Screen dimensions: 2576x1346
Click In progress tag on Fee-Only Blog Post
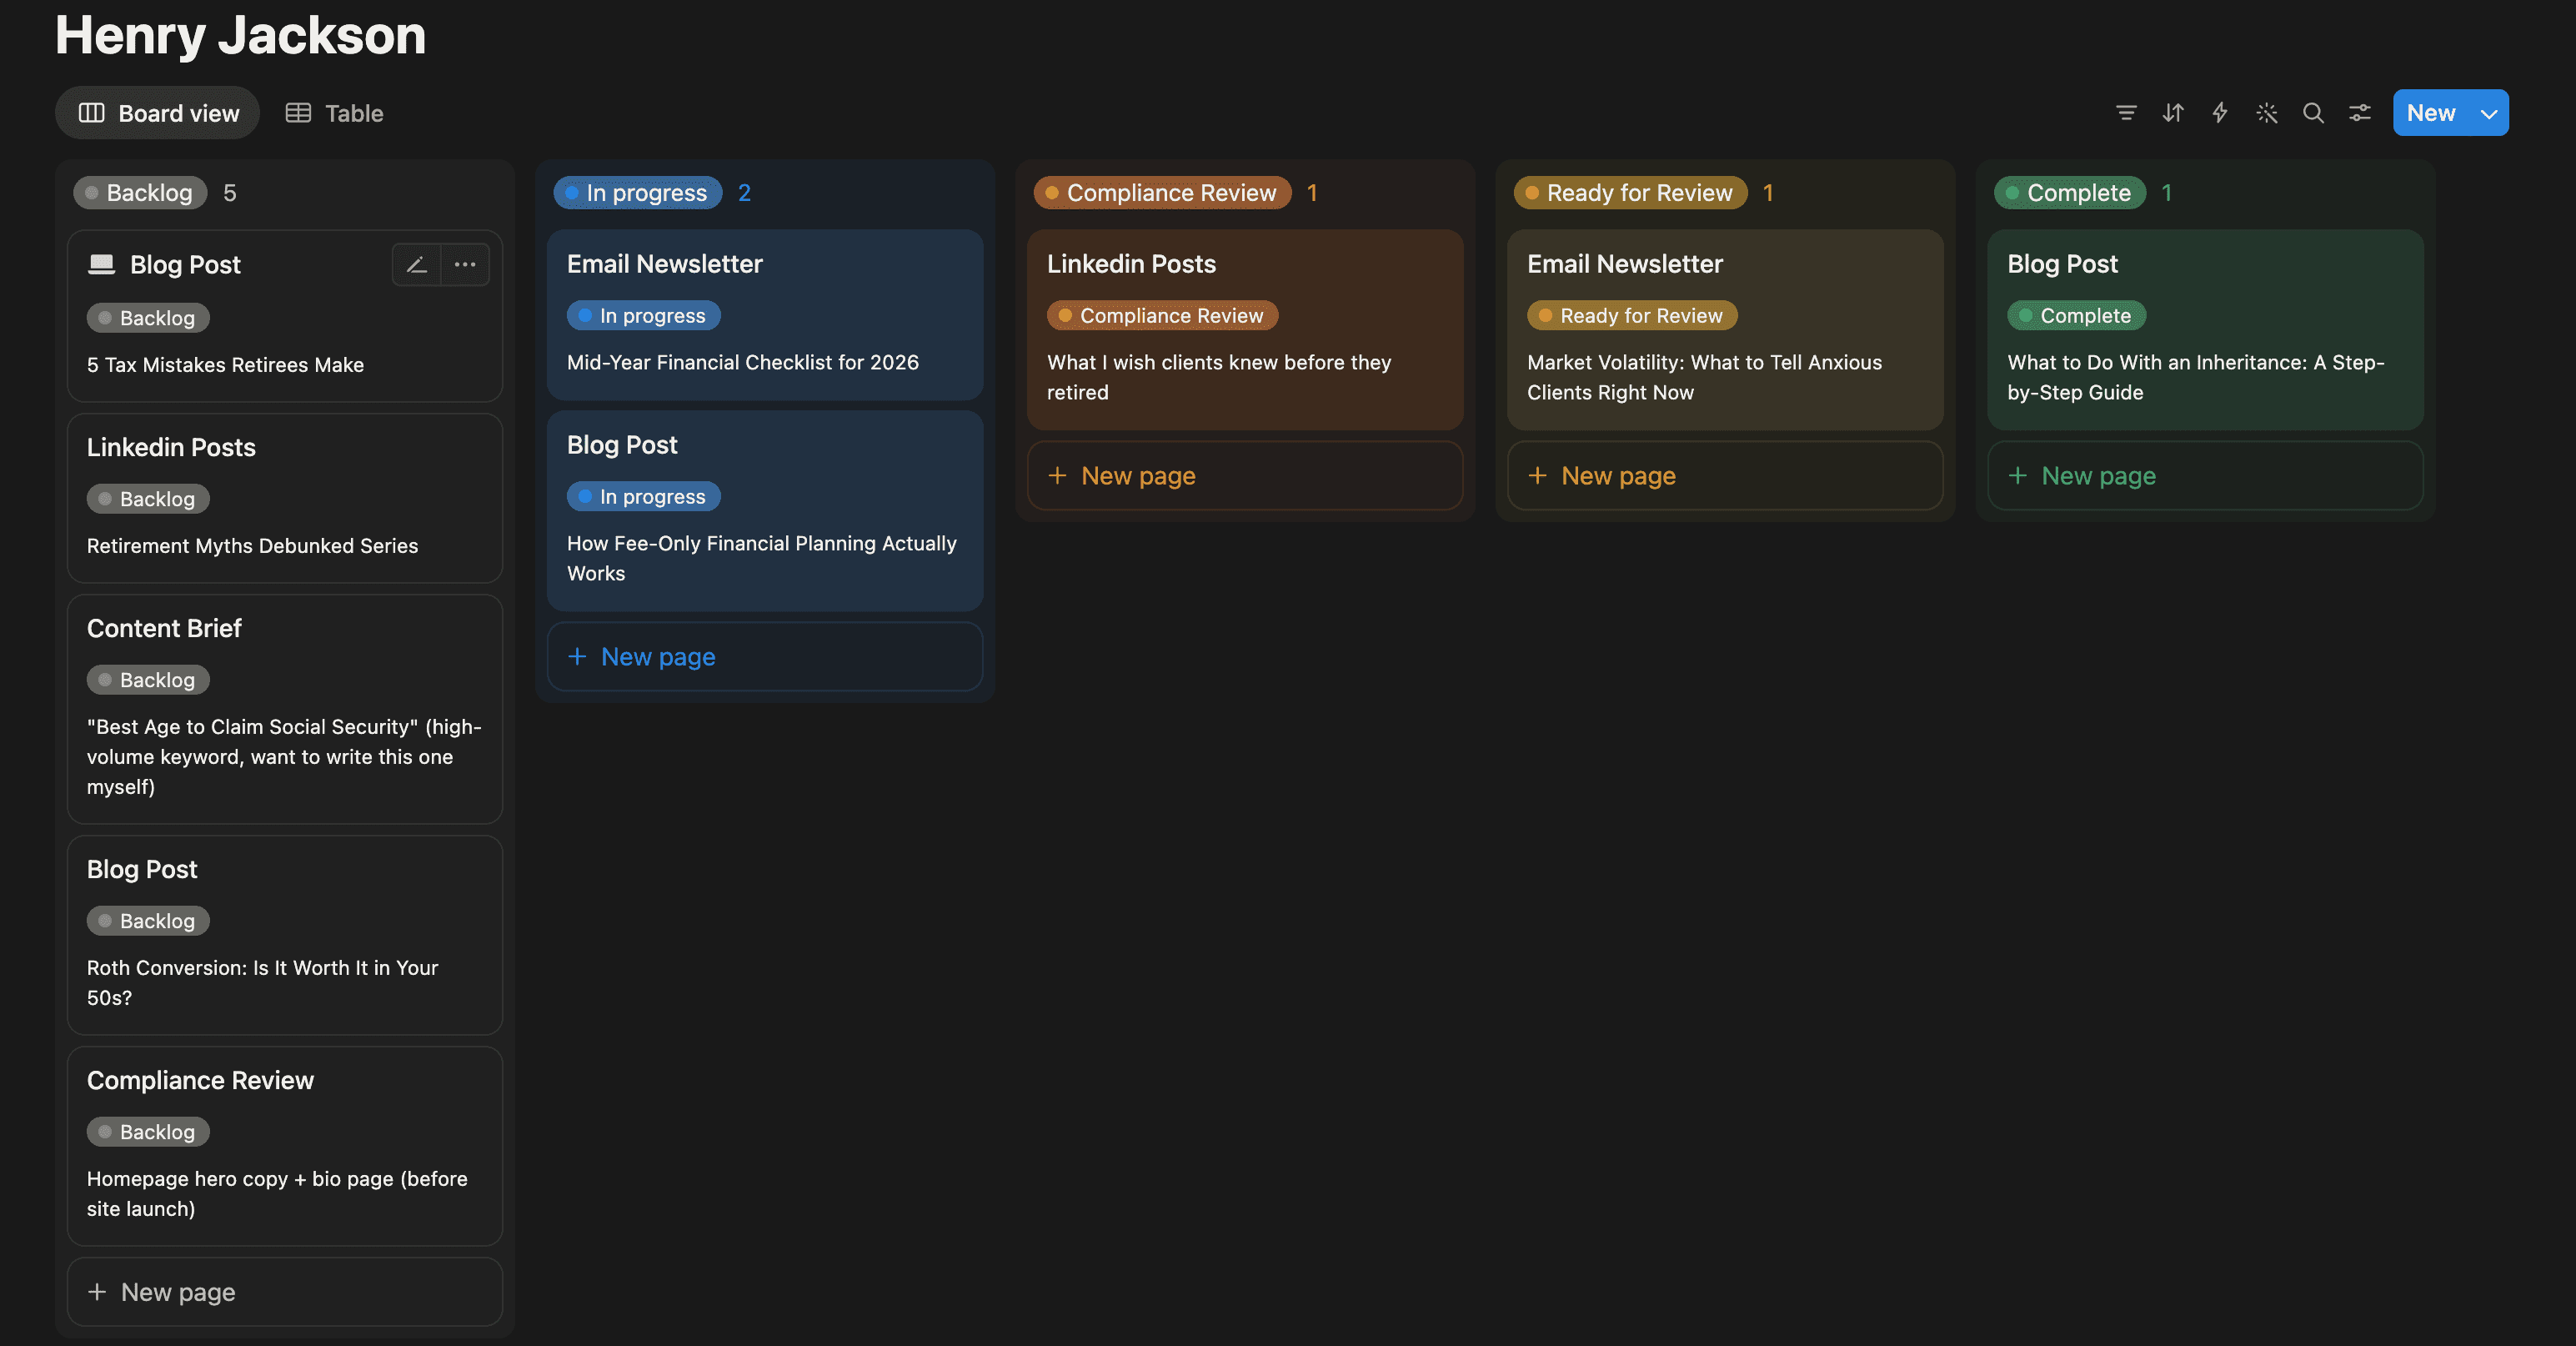pos(643,497)
